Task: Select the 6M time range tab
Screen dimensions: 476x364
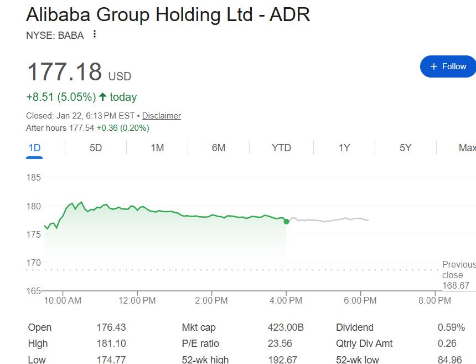Action: pyautogui.click(x=219, y=148)
